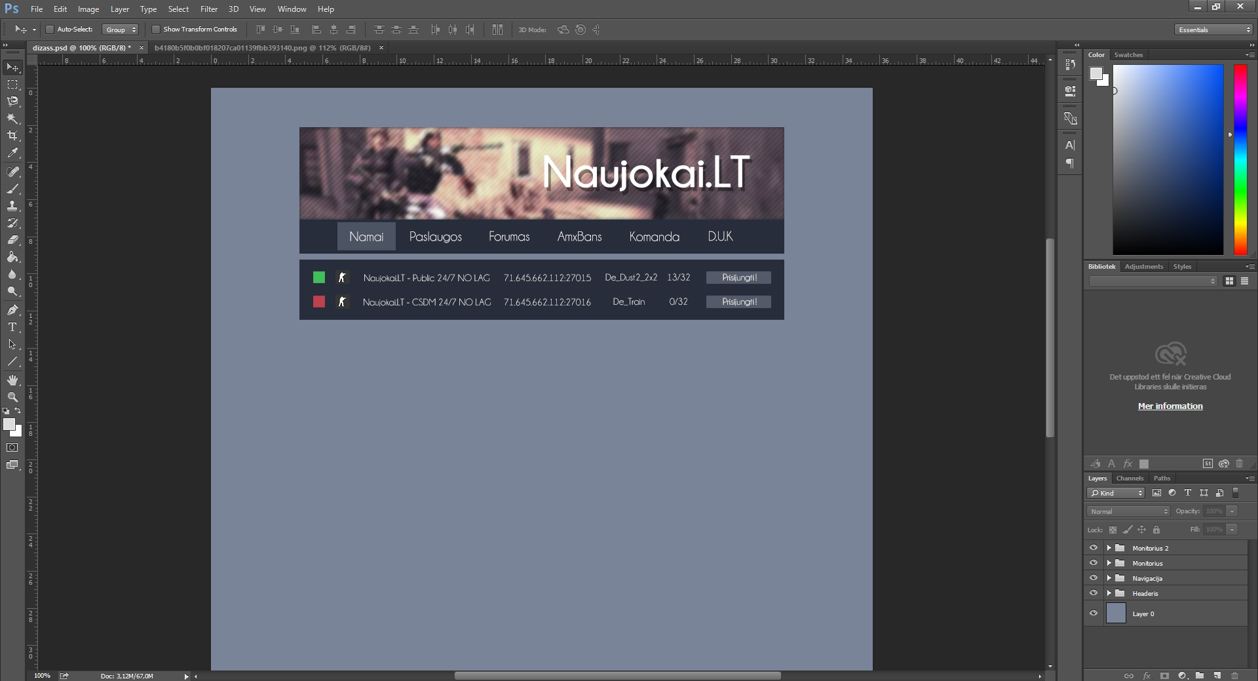The image size is (1258, 681).
Task: Hide the Headeris group
Action: [x=1093, y=593]
